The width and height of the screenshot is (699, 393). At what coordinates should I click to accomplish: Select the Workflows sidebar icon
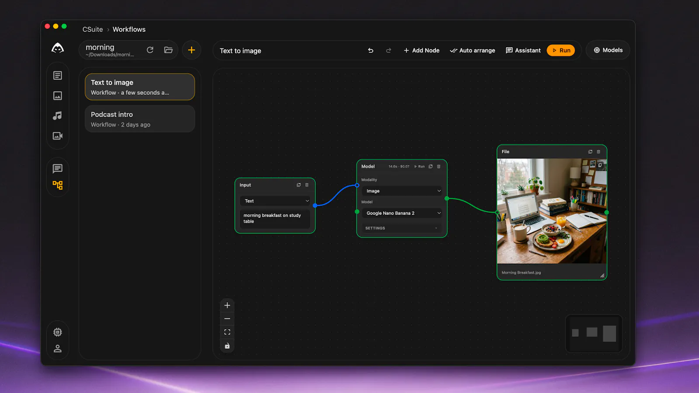pyautogui.click(x=58, y=185)
